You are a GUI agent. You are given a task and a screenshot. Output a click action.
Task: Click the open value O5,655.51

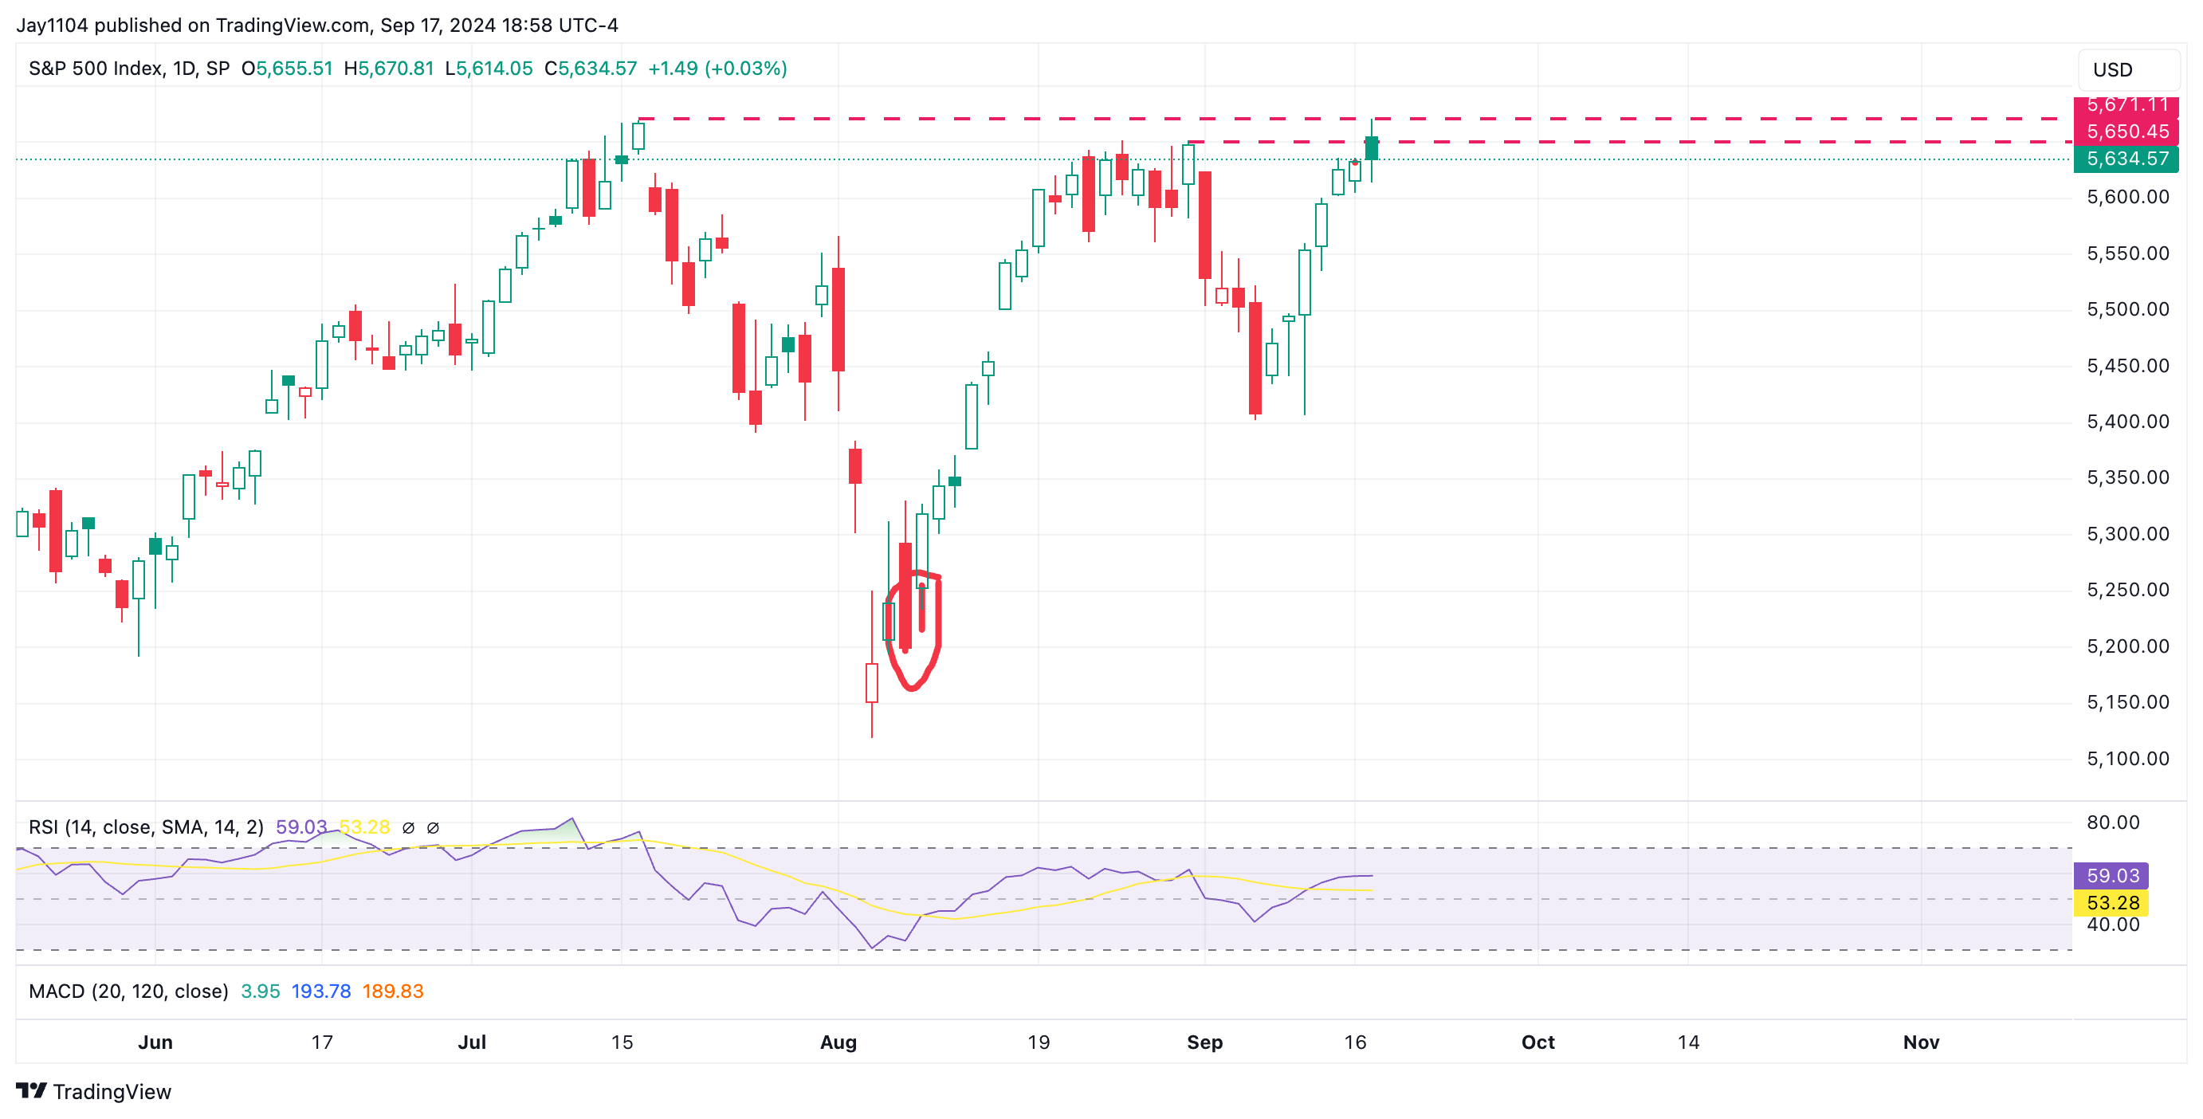tap(286, 69)
